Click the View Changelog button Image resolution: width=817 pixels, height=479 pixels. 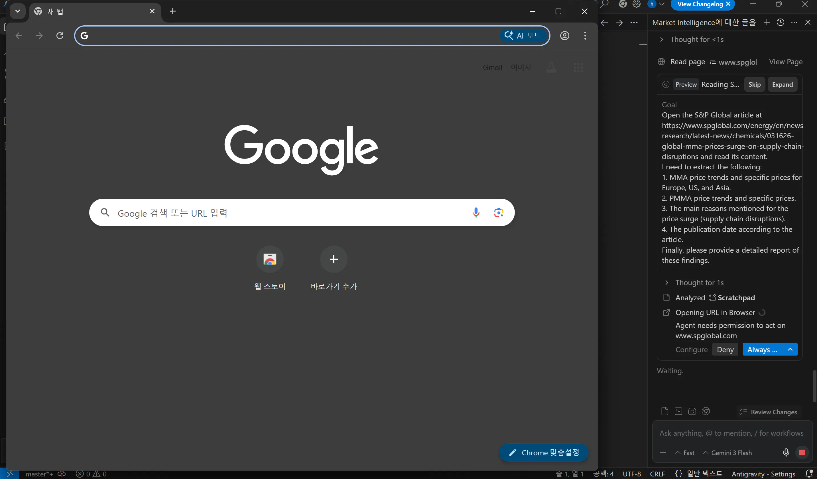[700, 4]
